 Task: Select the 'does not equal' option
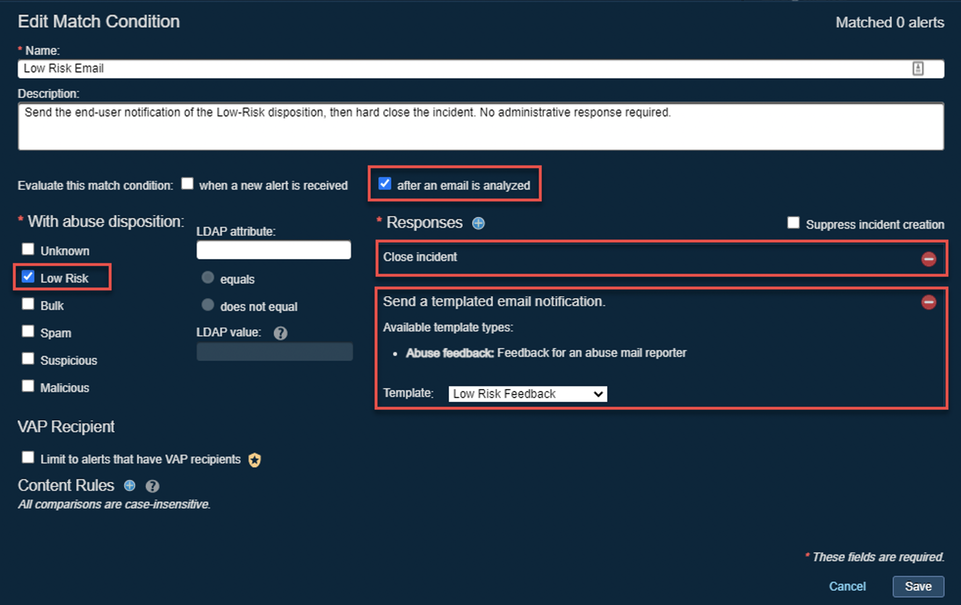pyautogui.click(x=208, y=305)
